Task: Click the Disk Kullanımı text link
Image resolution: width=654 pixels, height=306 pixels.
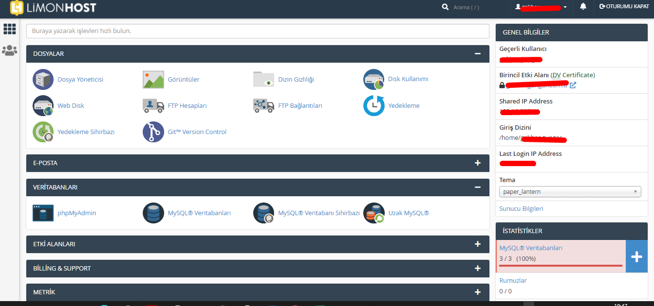Action: [x=408, y=79]
